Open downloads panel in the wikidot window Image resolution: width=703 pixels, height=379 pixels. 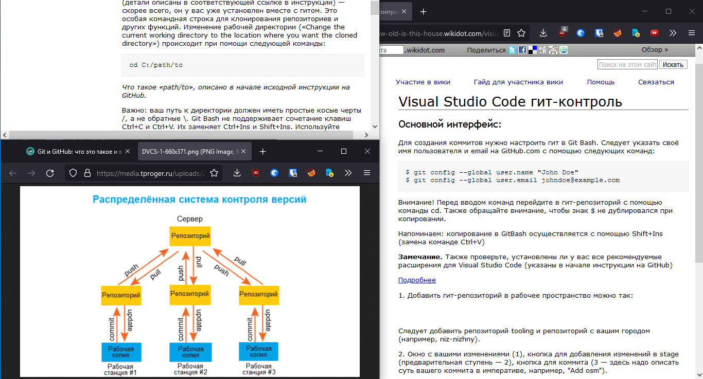[543, 33]
